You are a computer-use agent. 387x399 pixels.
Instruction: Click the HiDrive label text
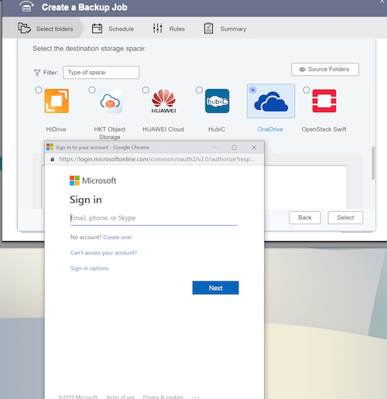56,129
